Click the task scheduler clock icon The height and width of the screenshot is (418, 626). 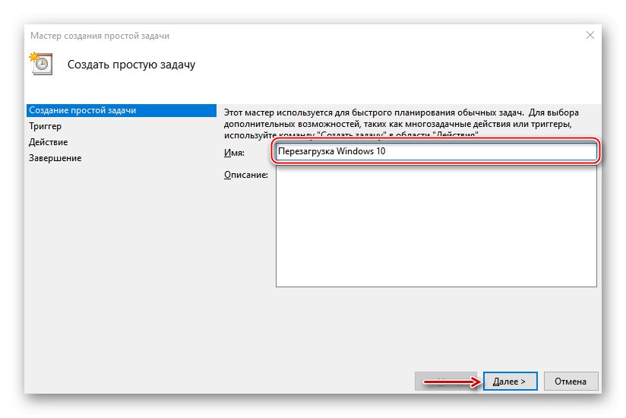click(41, 63)
